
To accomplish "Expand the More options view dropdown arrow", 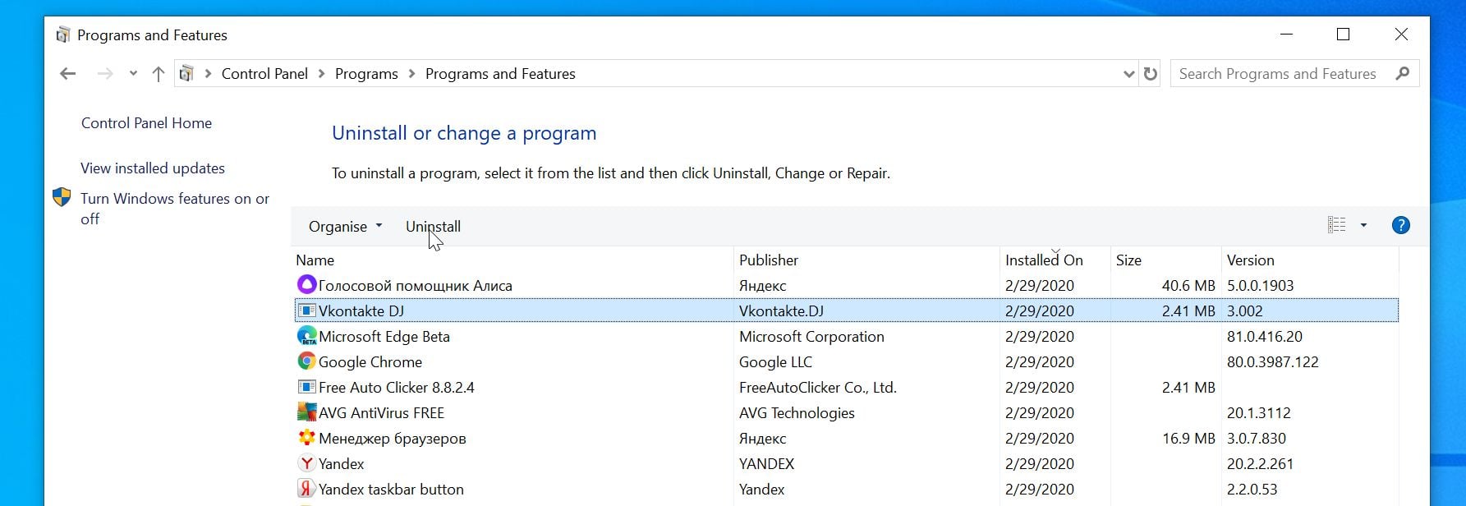I will click(1363, 225).
